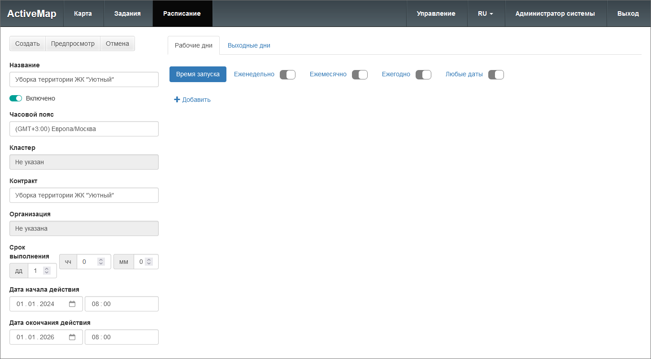This screenshot has height=359, width=651.
Task: Switch to the Выходные дни tab
Action: click(x=249, y=45)
